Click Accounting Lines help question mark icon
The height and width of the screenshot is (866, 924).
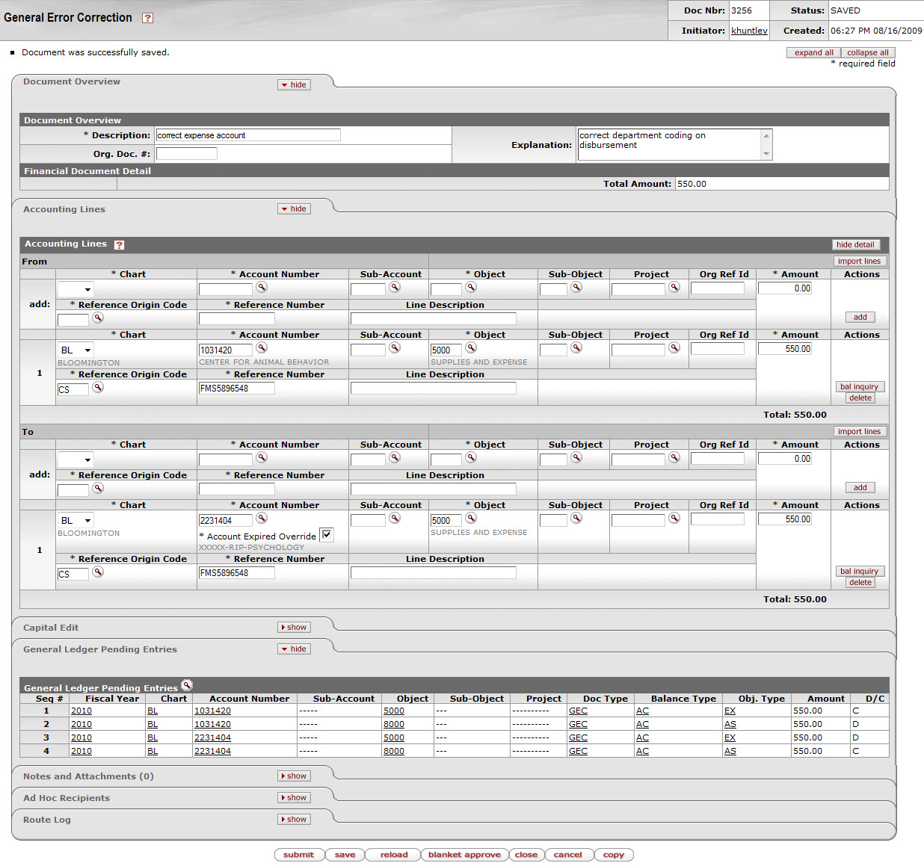(x=119, y=245)
